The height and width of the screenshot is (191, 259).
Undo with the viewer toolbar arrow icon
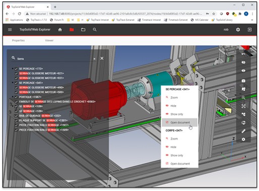tap(243, 54)
